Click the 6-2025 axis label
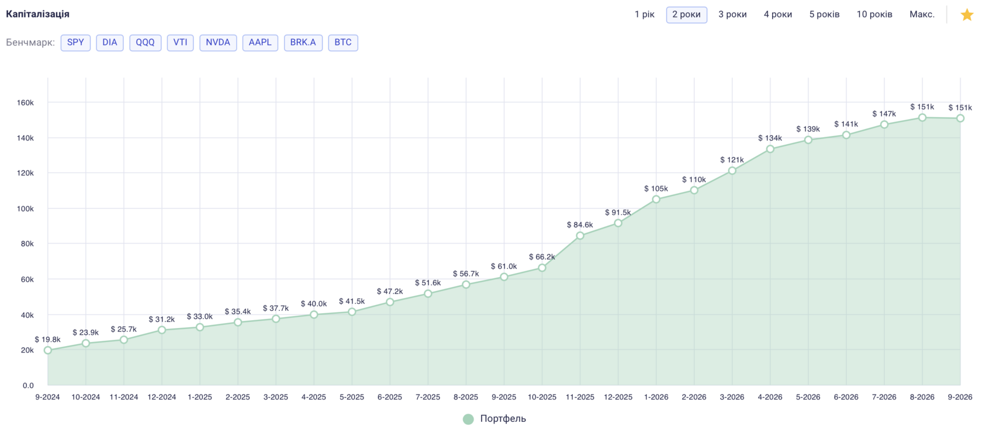The height and width of the screenshot is (430, 982). pyautogui.click(x=390, y=397)
